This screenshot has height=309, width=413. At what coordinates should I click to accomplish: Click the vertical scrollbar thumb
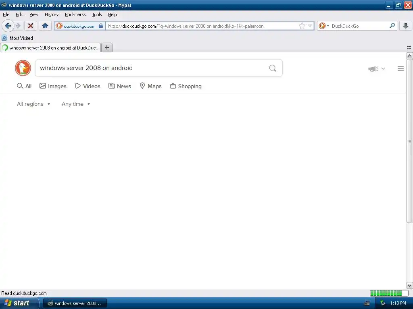coord(409,141)
